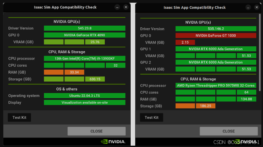Click the CPU cores value 64
Screen dimensions: 263x147
pyautogui.click(x=246, y=92)
